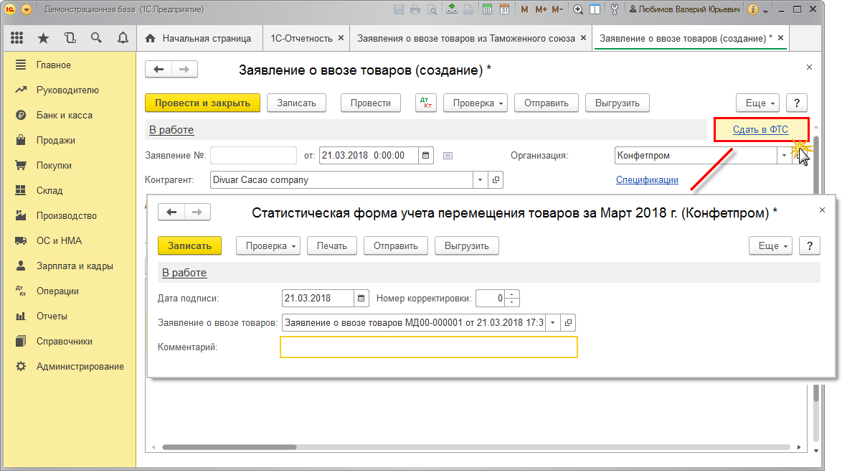Open linked Заявление о ввозе товаров record icon
Screen dimensions: 842x473
click(x=568, y=322)
